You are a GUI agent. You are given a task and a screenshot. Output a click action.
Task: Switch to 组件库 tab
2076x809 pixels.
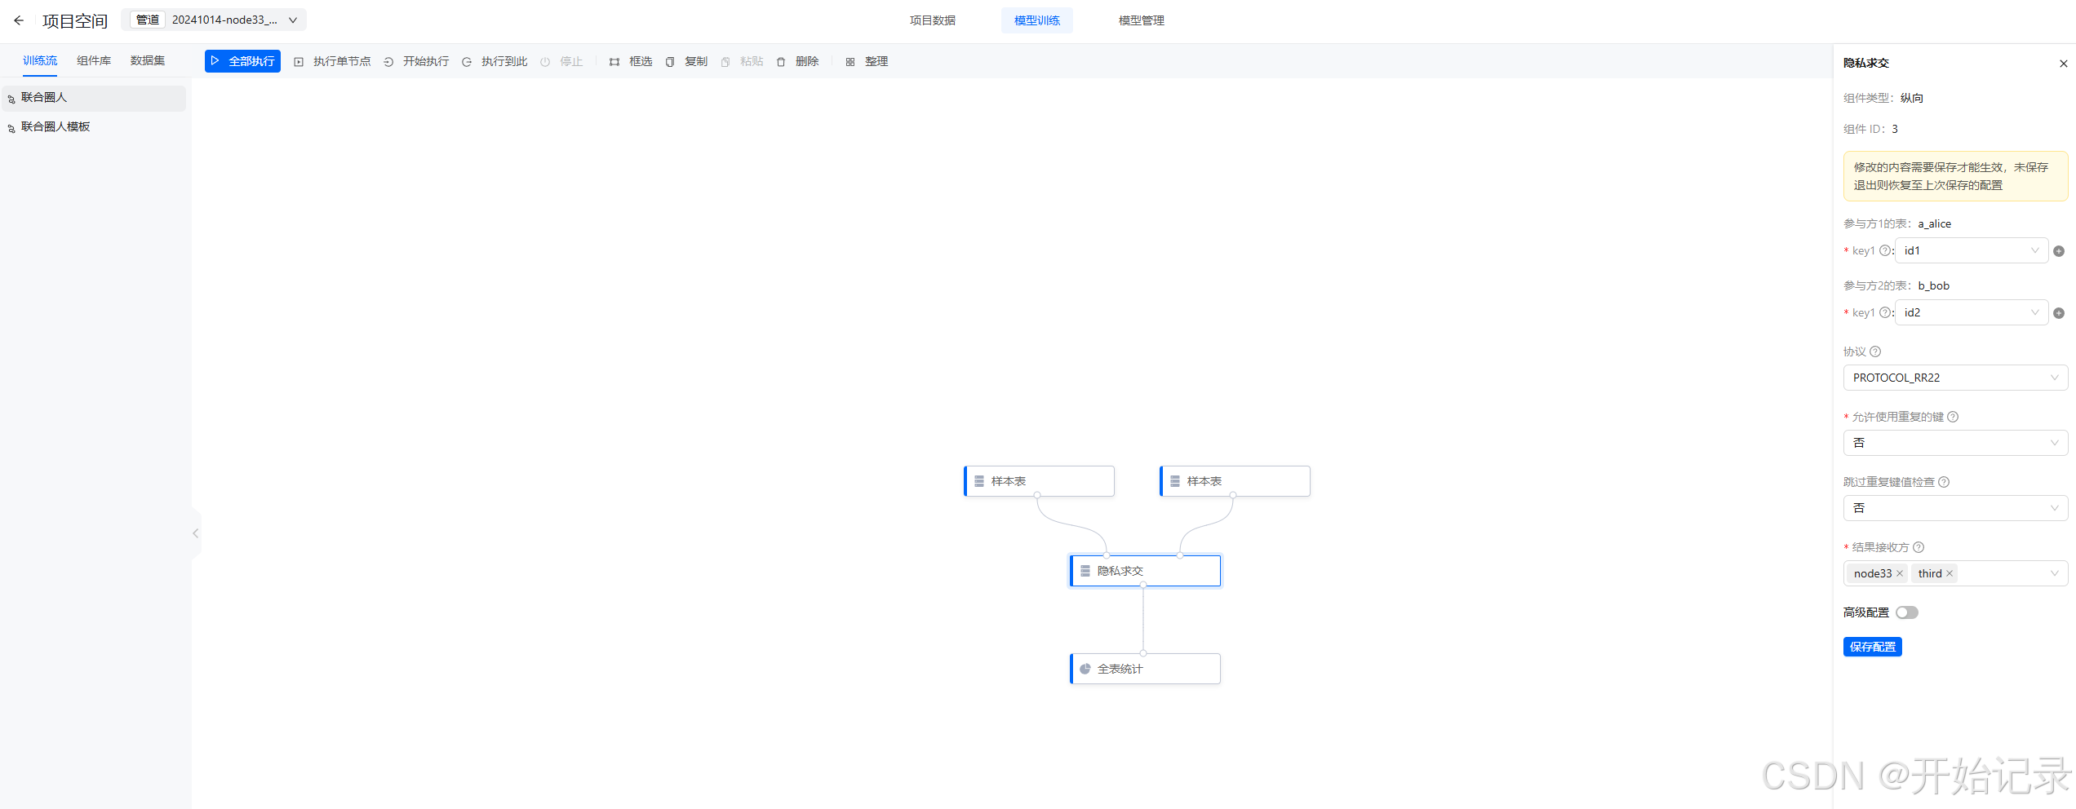click(x=93, y=60)
